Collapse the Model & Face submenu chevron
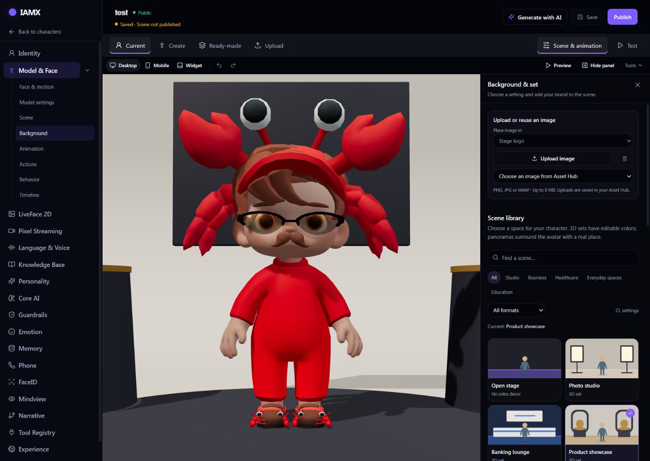 [87, 70]
